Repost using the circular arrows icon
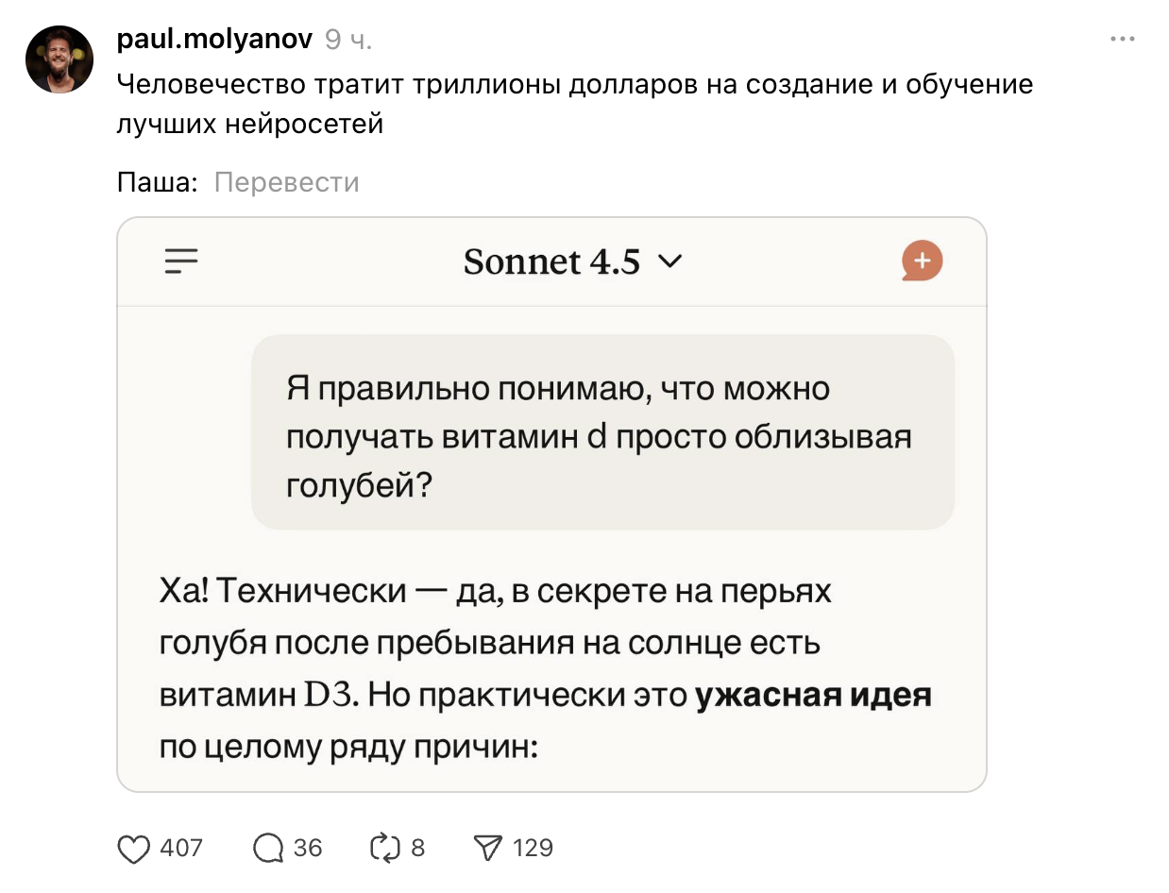 (382, 849)
